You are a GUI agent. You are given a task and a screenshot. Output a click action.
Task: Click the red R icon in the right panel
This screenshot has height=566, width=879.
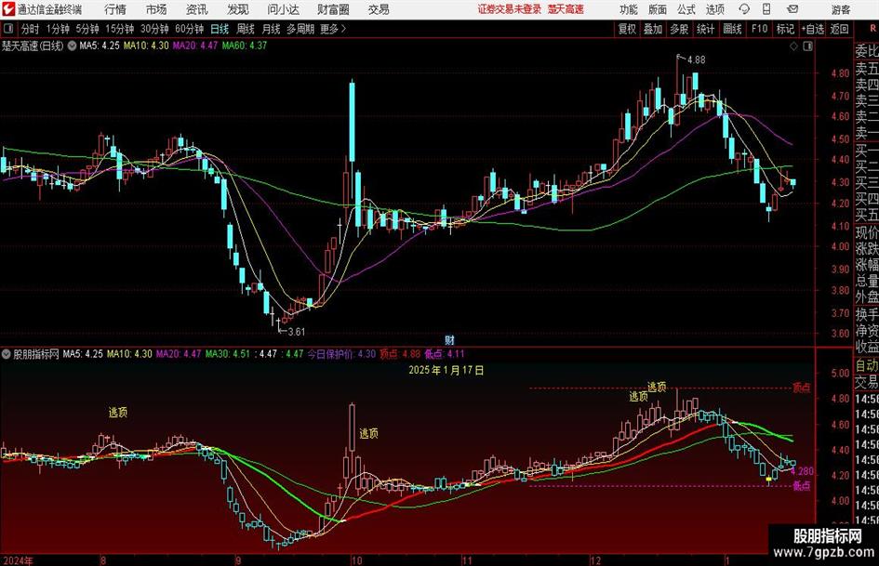click(872, 28)
